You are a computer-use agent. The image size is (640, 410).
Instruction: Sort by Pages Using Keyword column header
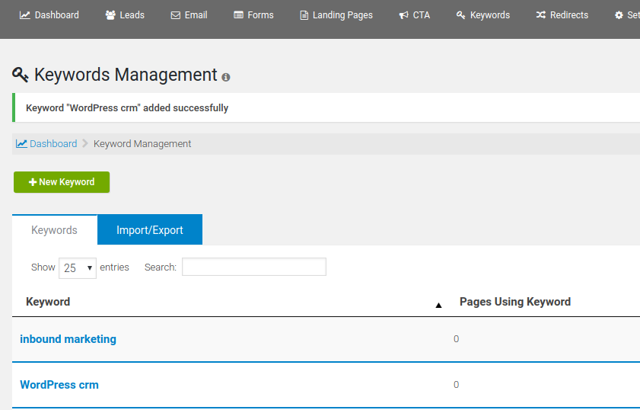[515, 302]
